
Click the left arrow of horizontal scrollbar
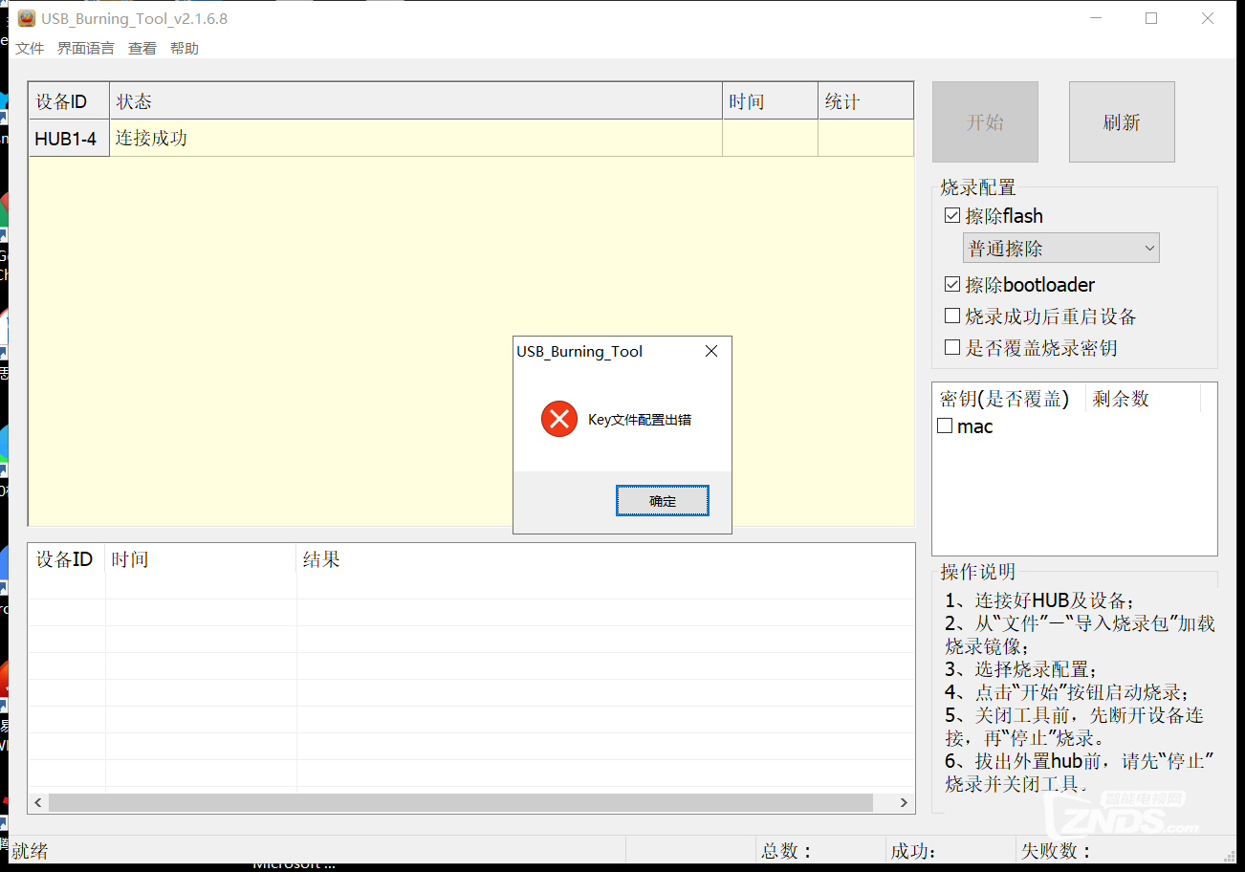click(38, 803)
